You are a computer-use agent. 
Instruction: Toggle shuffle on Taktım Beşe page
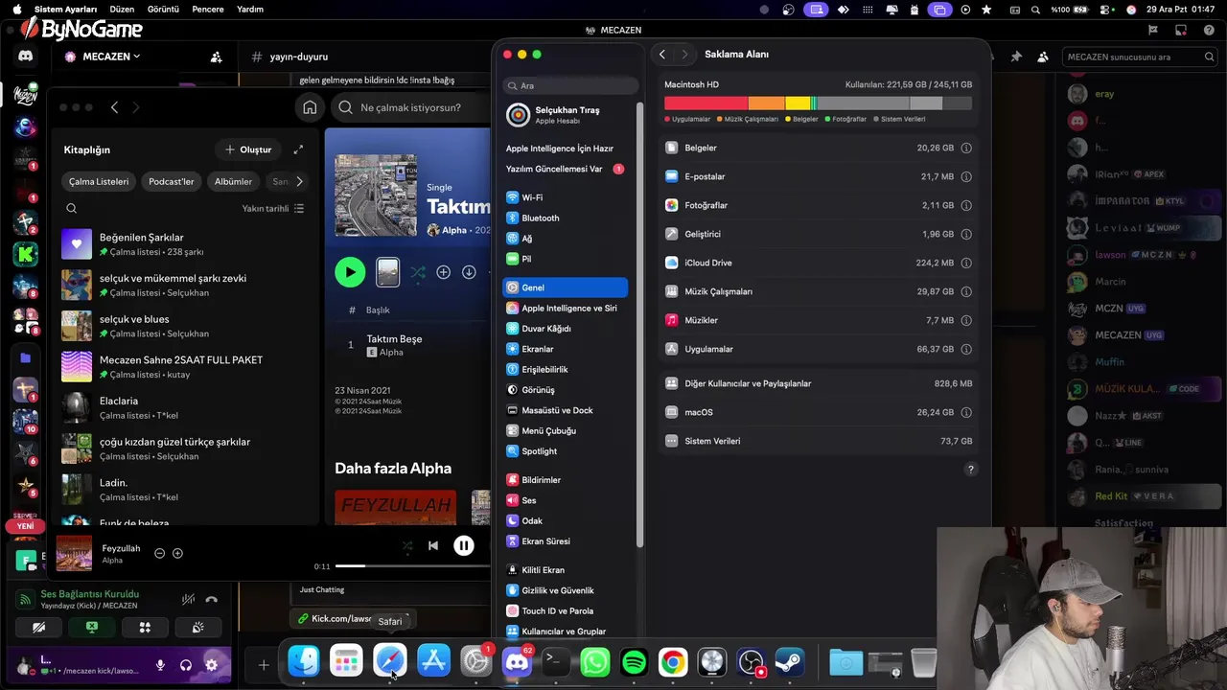pos(418,272)
